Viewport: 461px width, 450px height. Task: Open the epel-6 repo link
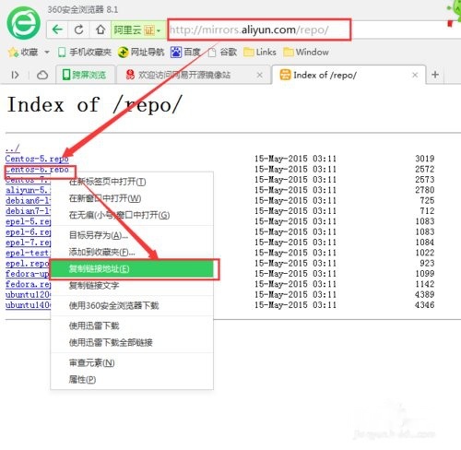[28, 232]
